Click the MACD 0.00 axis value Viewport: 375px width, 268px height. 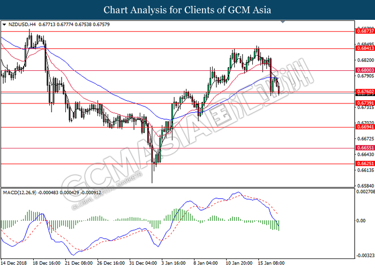pyautogui.click(x=361, y=221)
